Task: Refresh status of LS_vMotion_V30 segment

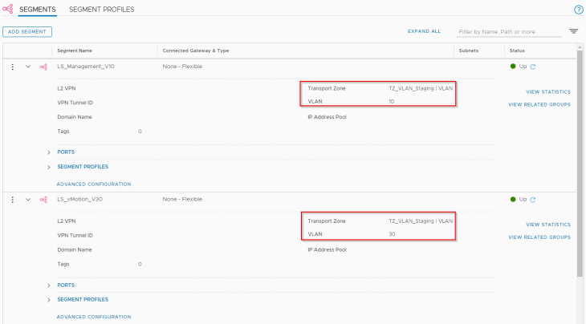Action: click(532, 200)
